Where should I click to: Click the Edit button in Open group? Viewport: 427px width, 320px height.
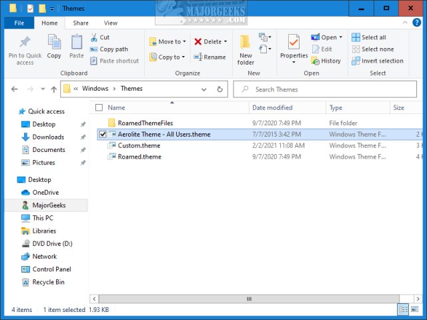click(322, 49)
